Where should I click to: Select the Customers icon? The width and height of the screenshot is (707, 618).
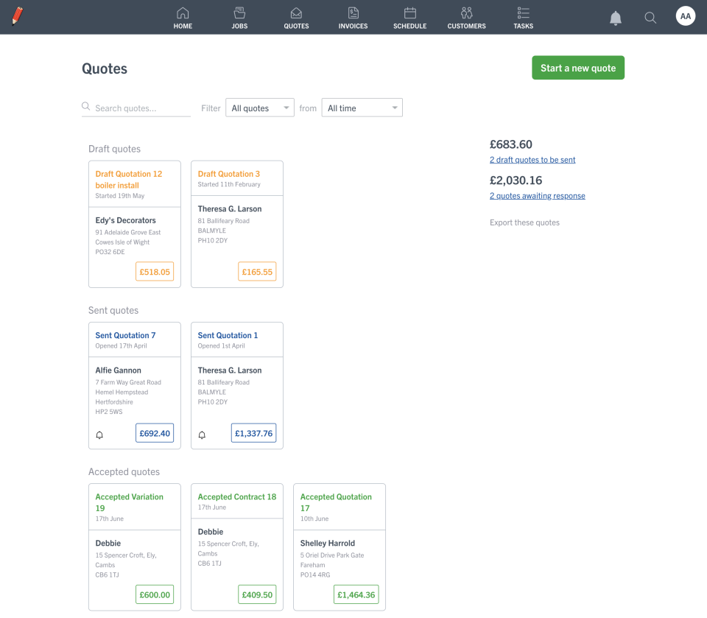(x=466, y=16)
